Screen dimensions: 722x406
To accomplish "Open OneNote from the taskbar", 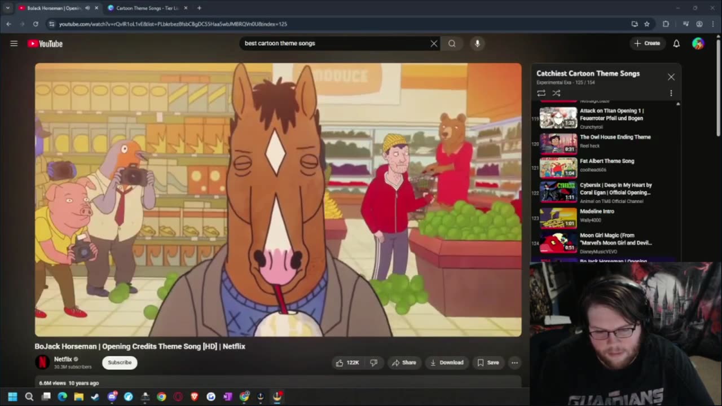I will point(227,397).
